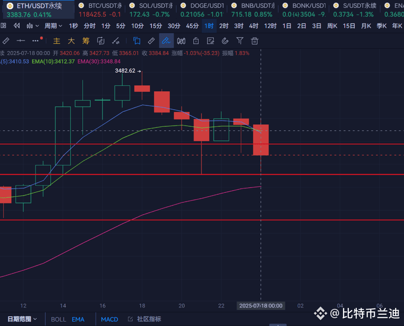Click the edit note icon
The image size is (404, 326).
point(210,41)
